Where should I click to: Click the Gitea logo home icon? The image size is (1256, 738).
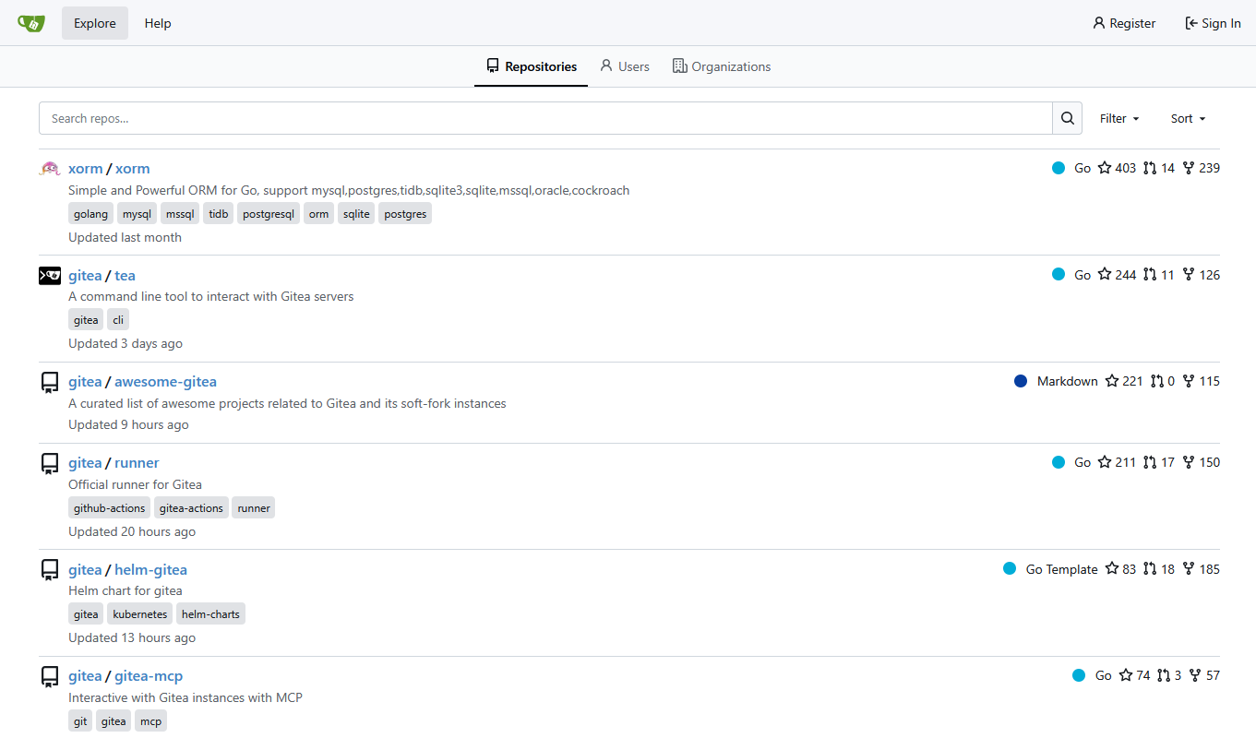pyautogui.click(x=31, y=23)
